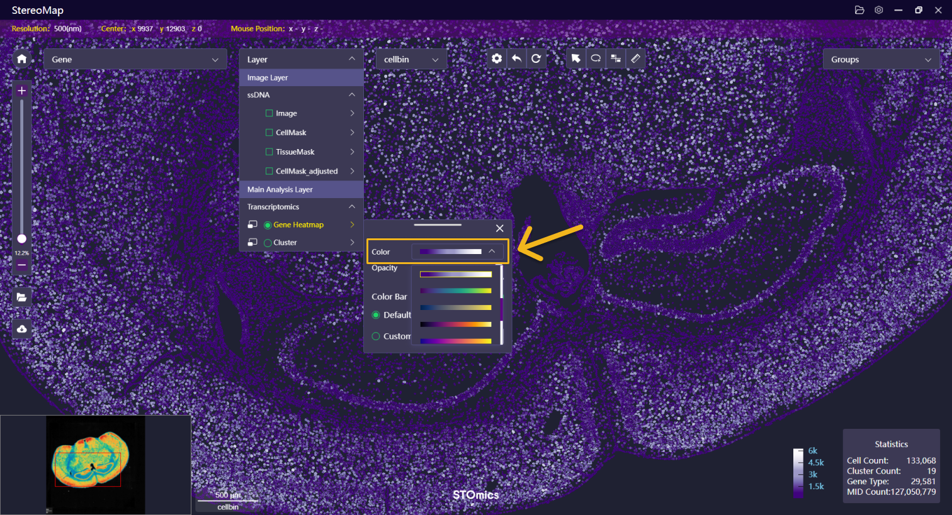Viewport: 952px width, 515px height.
Task: Click the open folder icon in left sidebar
Action: click(x=22, y=297)
